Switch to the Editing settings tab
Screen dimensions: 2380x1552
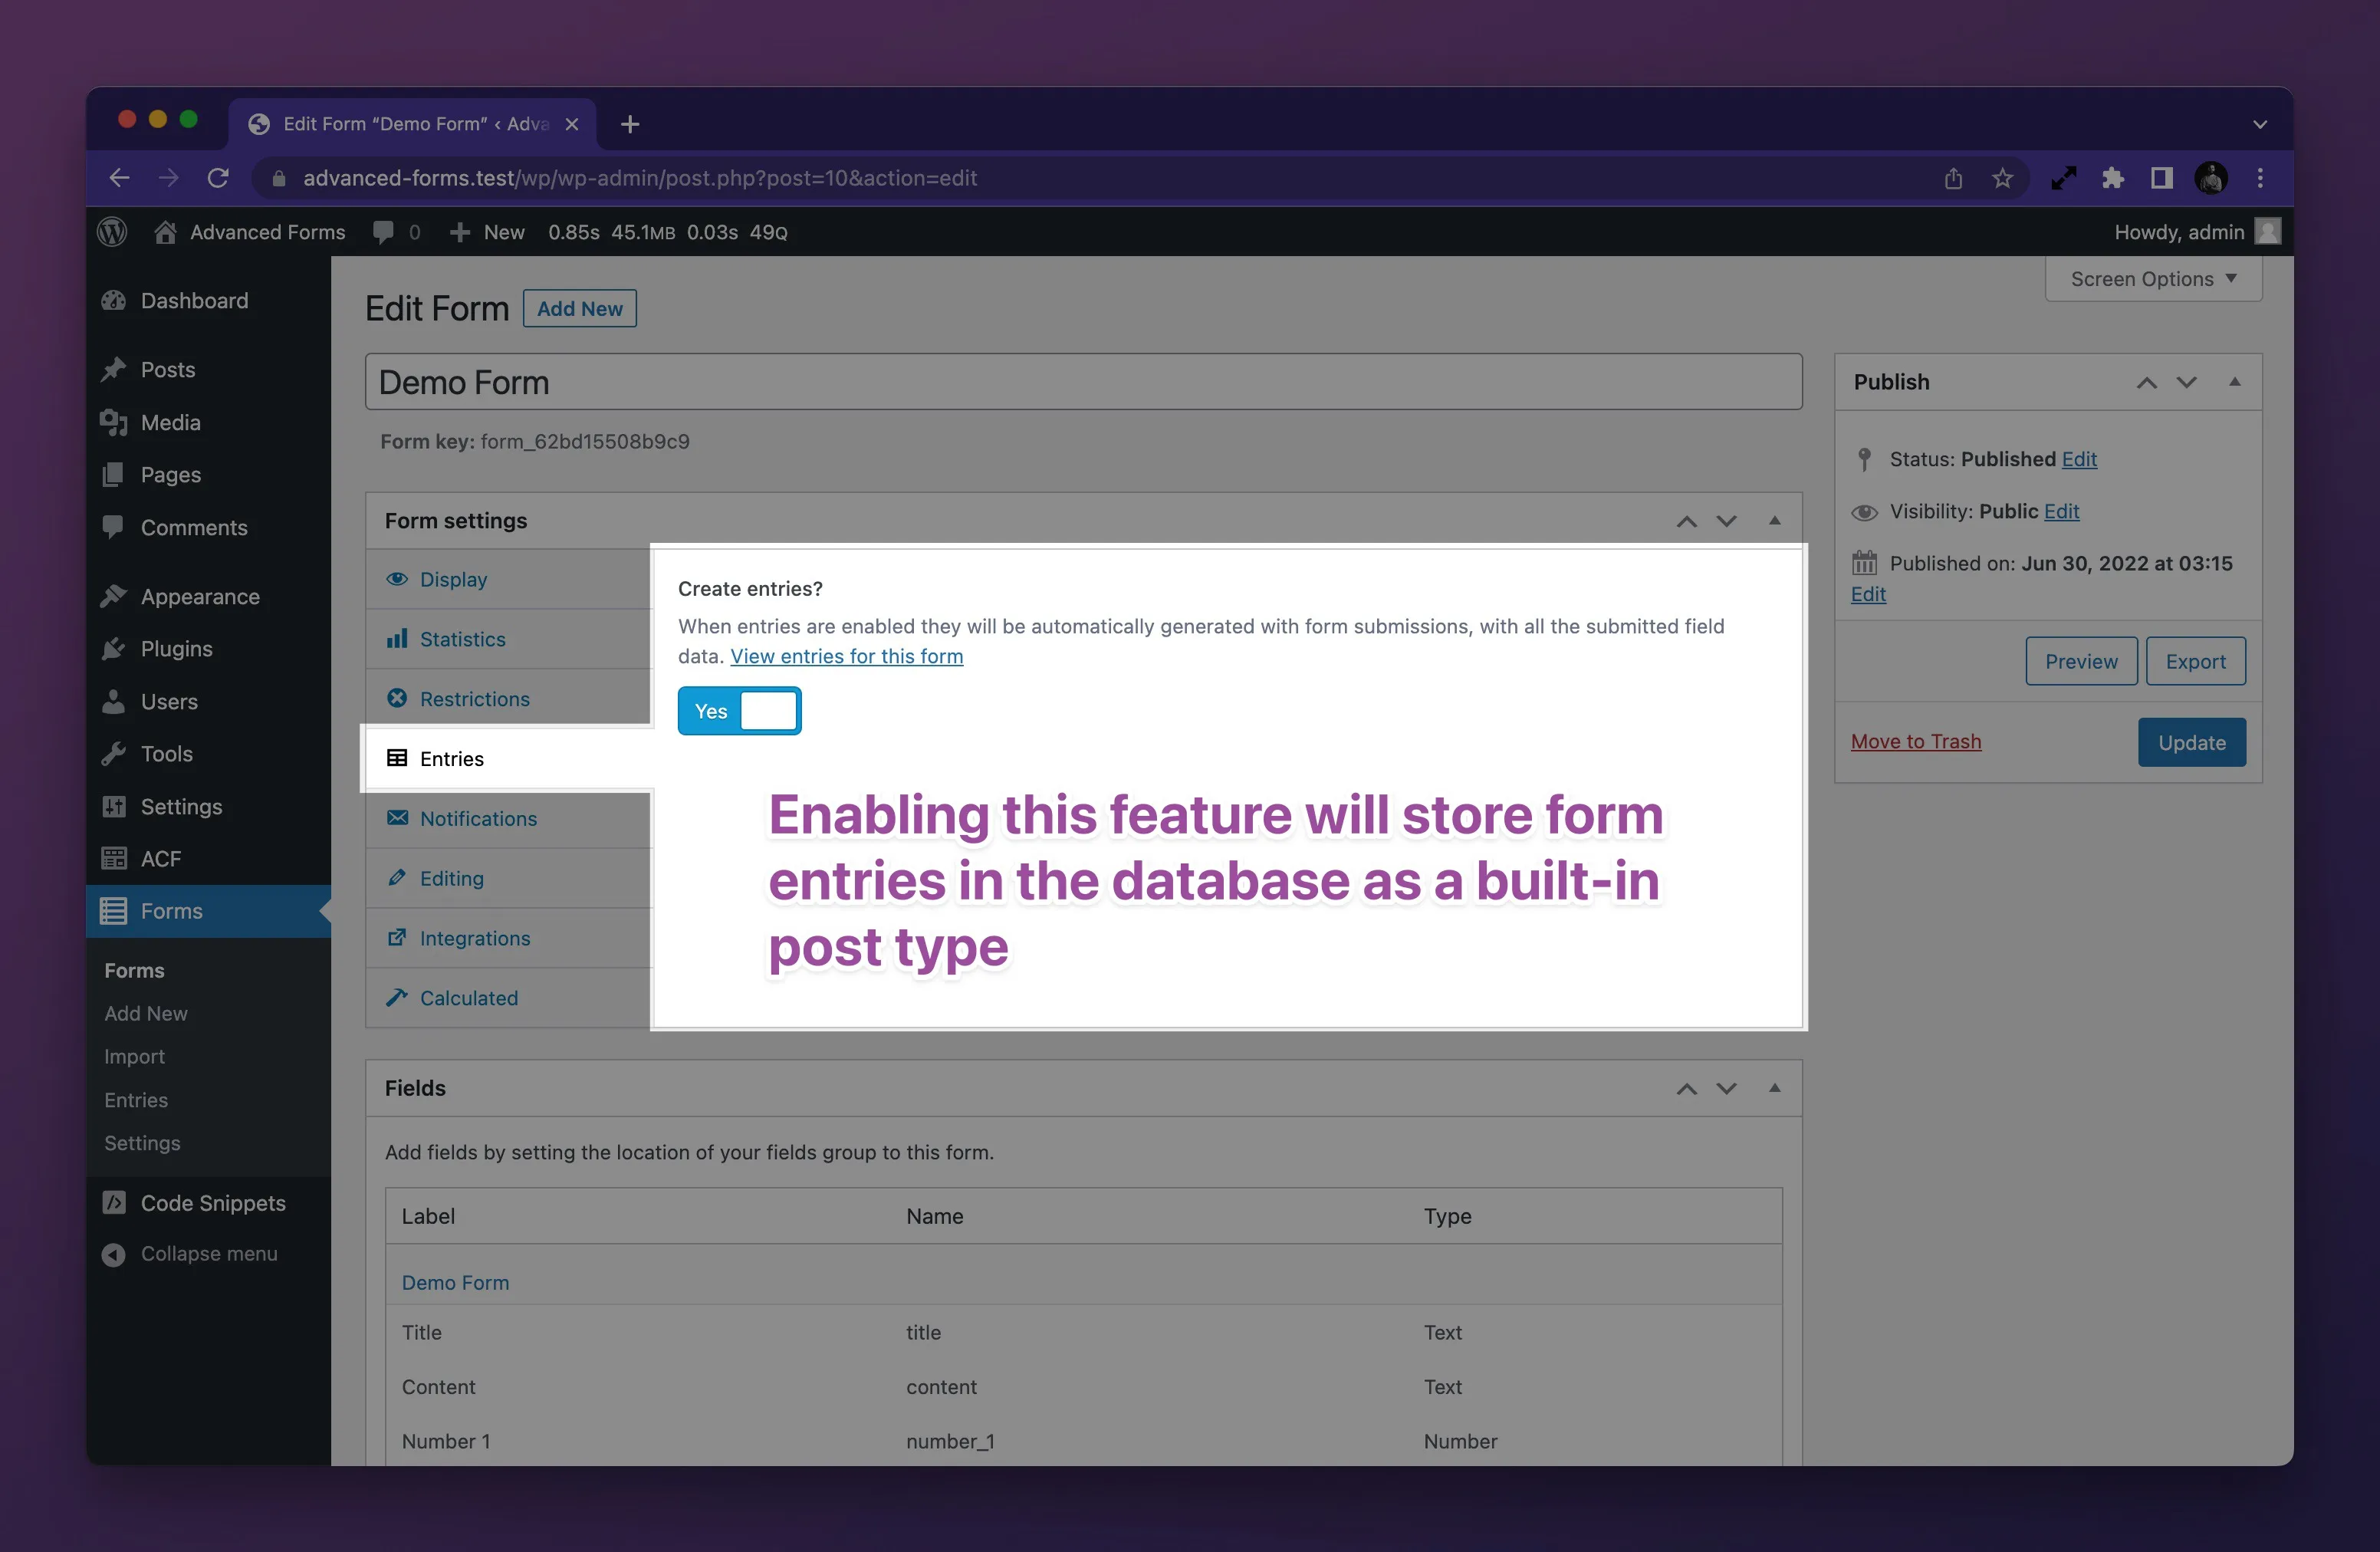pos(509,878)
